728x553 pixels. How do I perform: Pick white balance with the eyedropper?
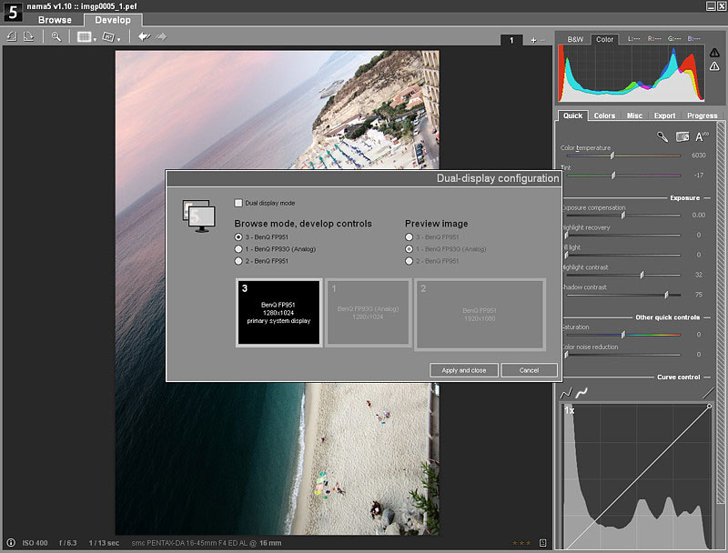662,136
